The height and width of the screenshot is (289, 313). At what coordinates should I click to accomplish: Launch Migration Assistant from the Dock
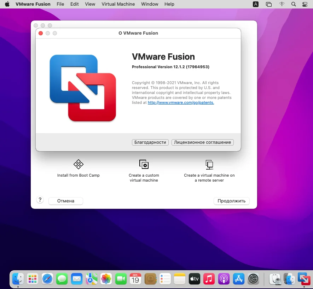pos(289,279)
